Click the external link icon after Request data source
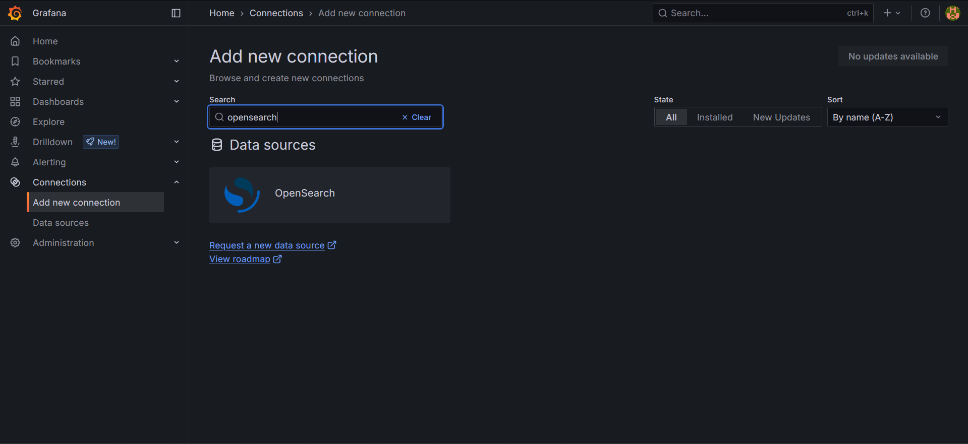The width and height of the screenshot is (968, 444). tap(332, 245)
